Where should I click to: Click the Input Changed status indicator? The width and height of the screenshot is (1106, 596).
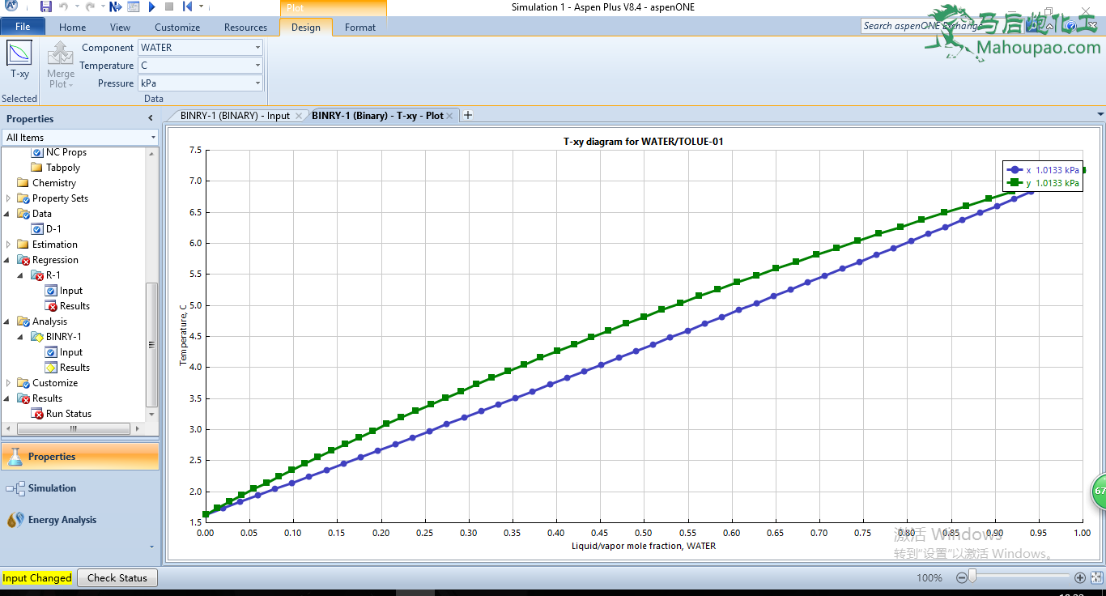37,577
